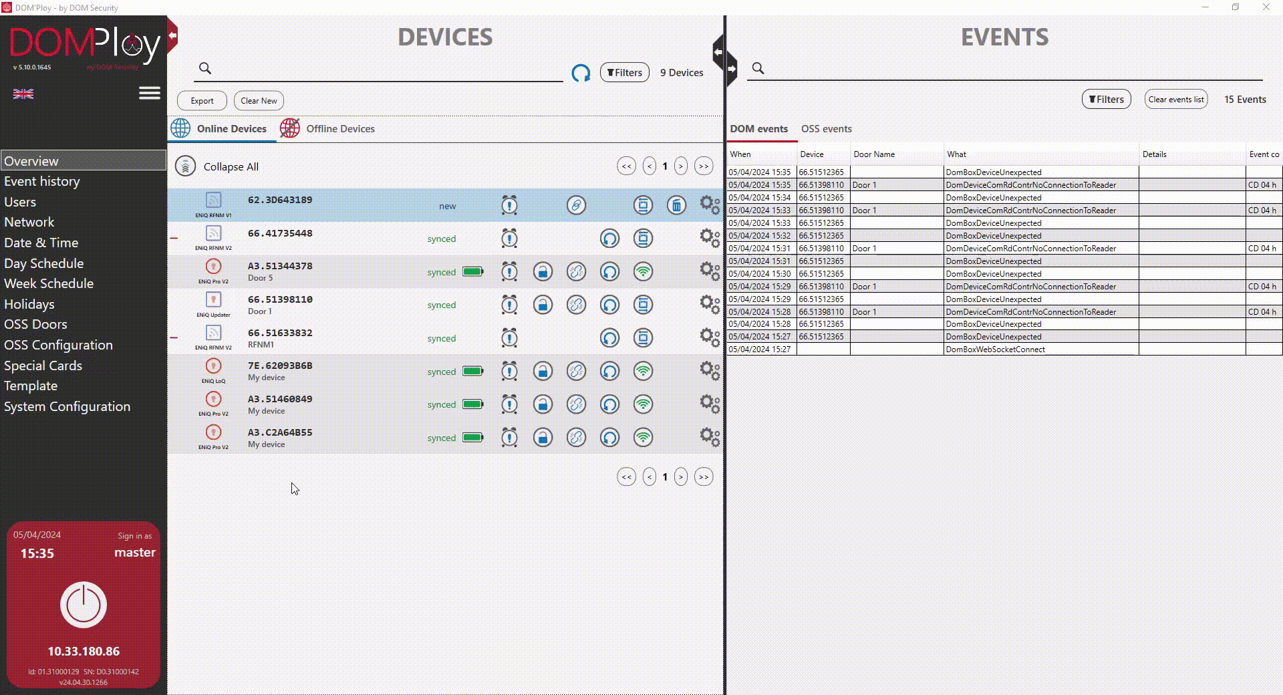Go to first page with bottom << button

(x=626, y=477)
